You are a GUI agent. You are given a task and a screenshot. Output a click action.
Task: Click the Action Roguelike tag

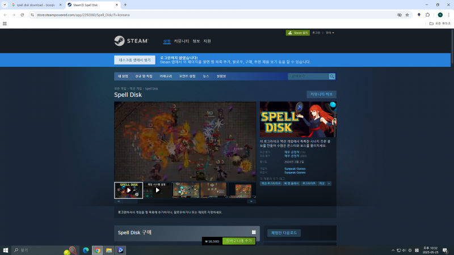pos(271,184)
